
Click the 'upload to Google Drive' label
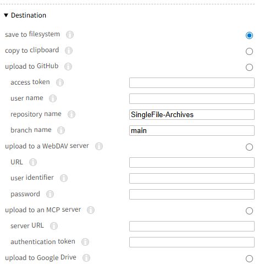pyautogui.click(x=41, y=258)
